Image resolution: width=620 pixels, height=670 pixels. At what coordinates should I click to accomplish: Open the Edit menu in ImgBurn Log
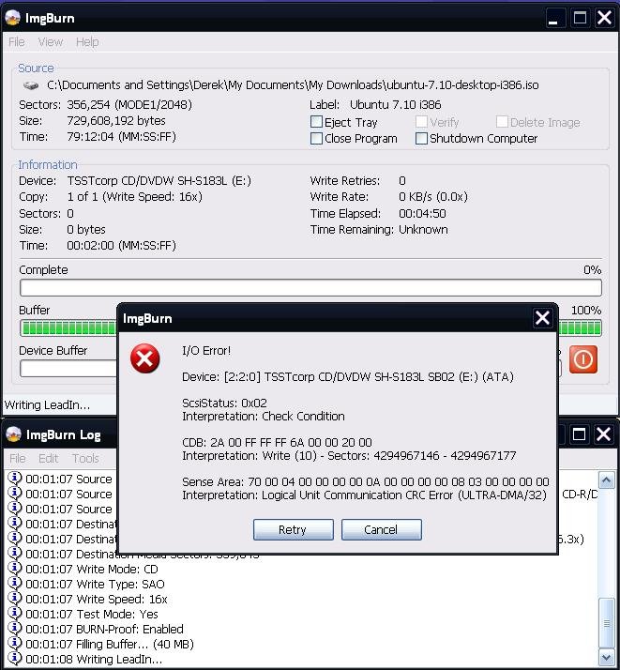click(48, 459)
